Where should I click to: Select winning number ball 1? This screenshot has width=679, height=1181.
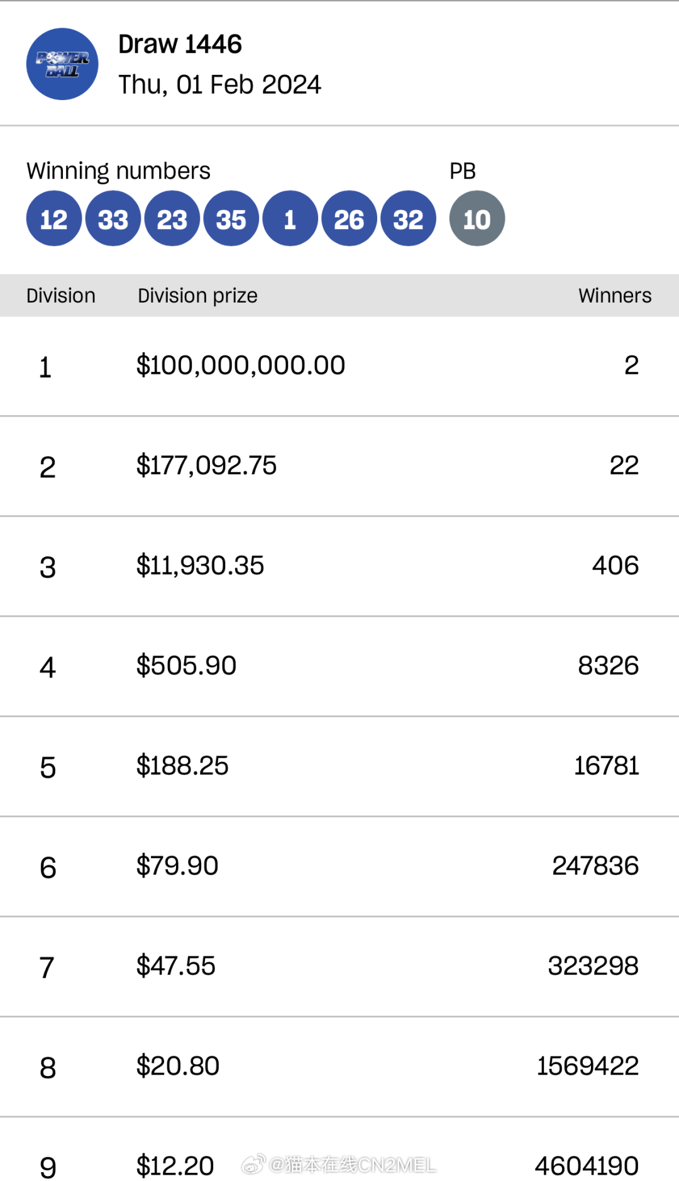[290, 218]
